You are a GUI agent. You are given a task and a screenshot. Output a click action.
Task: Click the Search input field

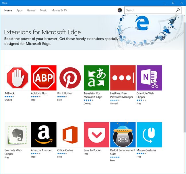[x=153, y=10]
